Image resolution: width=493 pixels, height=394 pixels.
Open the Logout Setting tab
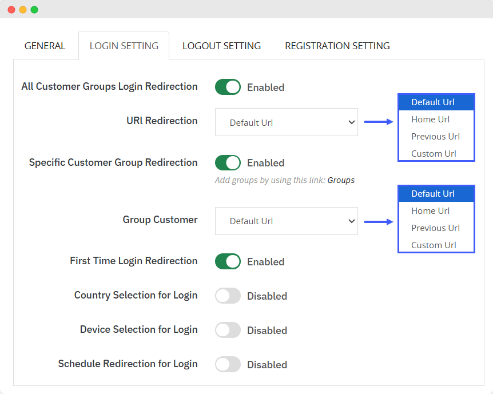pyautogui.click(x=221, y=46)
